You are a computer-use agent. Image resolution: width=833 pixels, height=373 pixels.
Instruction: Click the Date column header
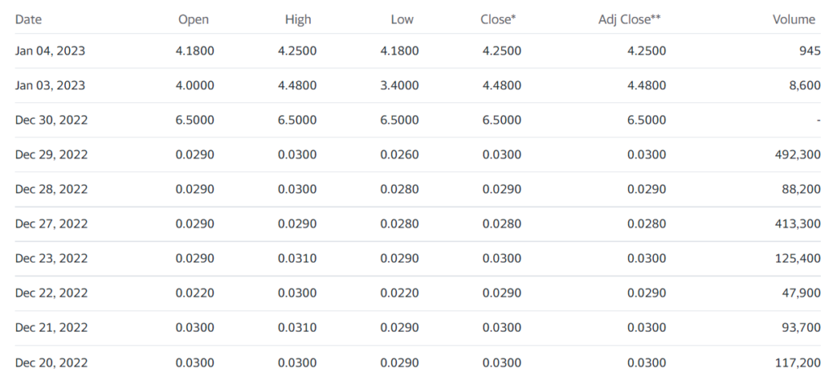28,20
